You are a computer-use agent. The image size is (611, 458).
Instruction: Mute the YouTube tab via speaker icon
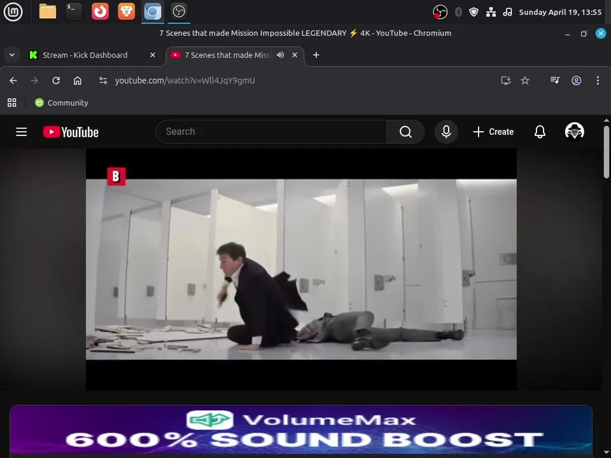click(280, 55)
